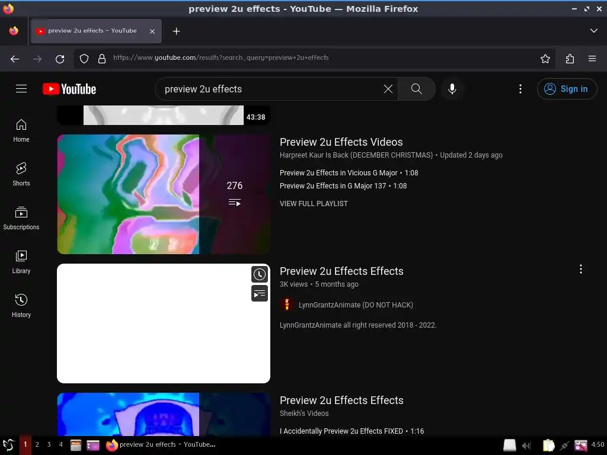Image resolution: width=607 pixels, height=455 pixels.
Task: Reload the page in Firefox
Action: [x=60, y=59]
